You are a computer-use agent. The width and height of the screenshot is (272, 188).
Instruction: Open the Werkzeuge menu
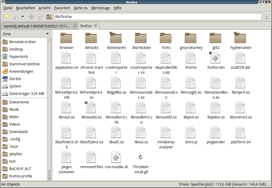[x=101, y=8]
